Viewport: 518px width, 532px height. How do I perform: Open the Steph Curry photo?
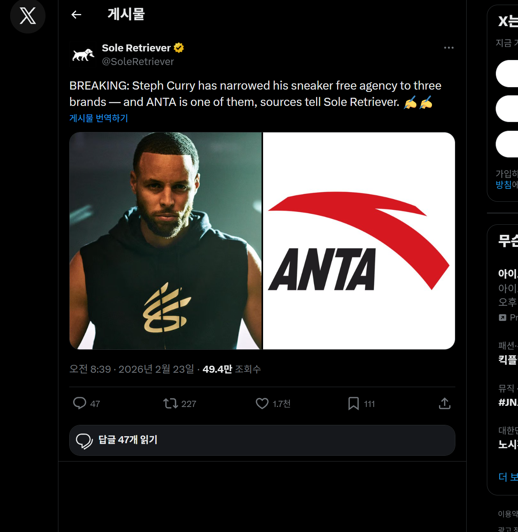point(165,241)
